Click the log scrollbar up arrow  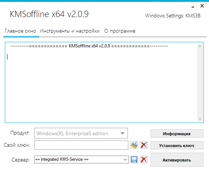coord(200,46)
